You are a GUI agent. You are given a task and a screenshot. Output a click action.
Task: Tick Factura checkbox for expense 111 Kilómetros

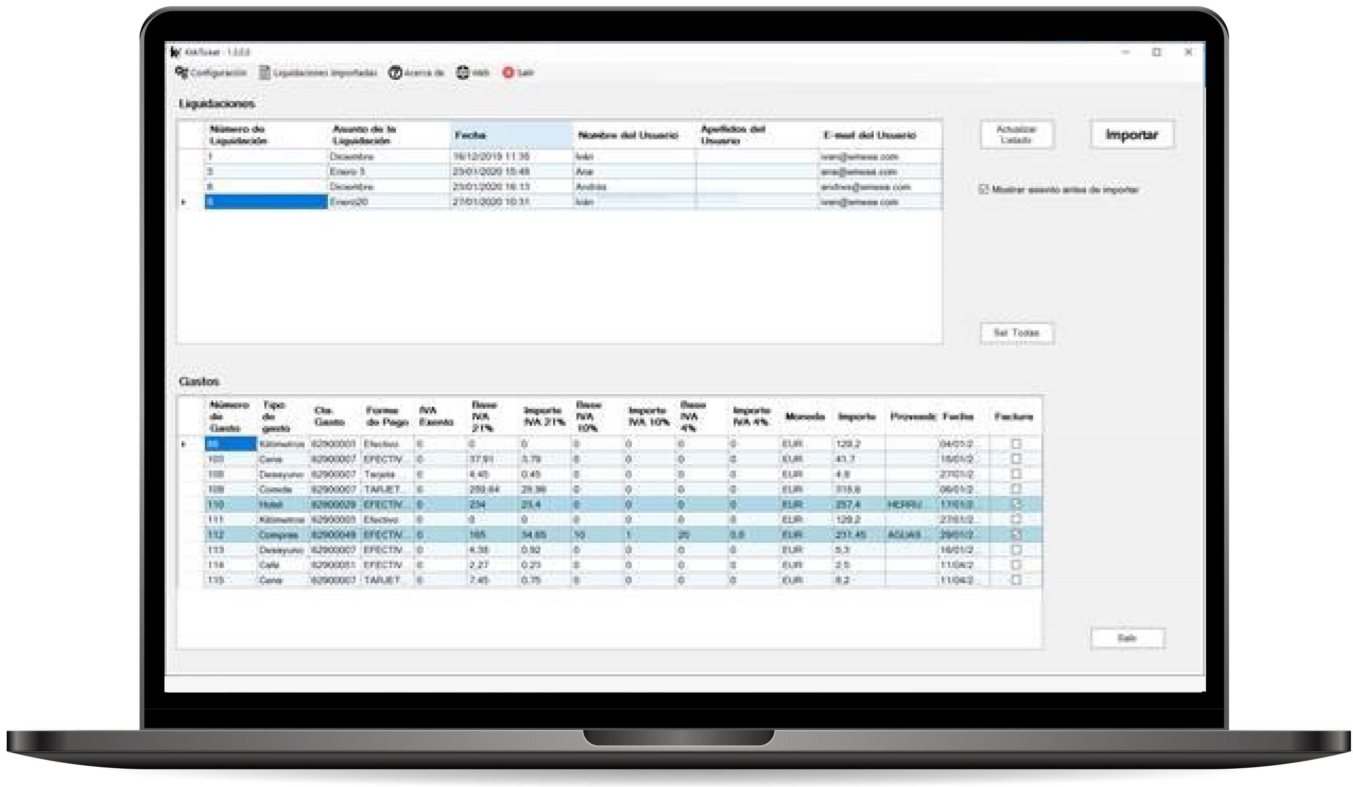(x=1016, y=519)
